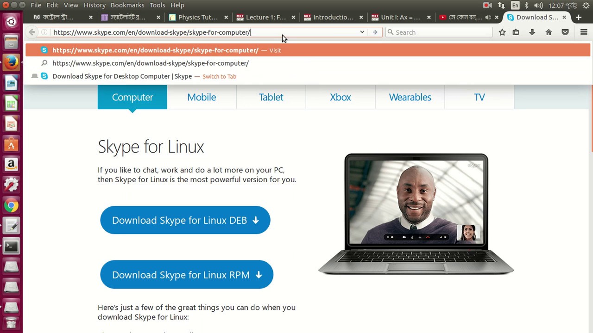
Task: Open a new tab with plus icon
Action: 579,17
